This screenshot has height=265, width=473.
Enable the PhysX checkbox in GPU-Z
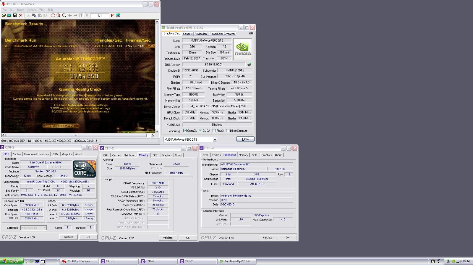pyautogui.click(x=214, y=131)
